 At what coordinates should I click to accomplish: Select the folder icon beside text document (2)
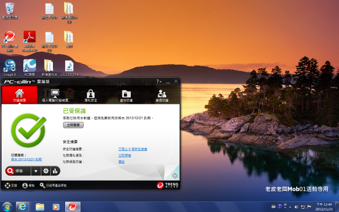(69, 39)
